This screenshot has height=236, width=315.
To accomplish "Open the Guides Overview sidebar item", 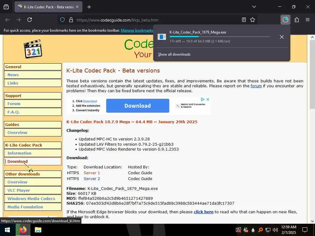I will tap(33, 133).
